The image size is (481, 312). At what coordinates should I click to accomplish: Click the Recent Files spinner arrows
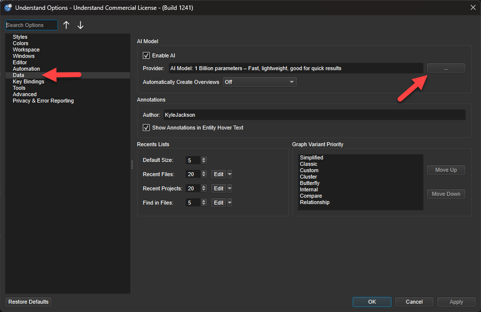204,174
